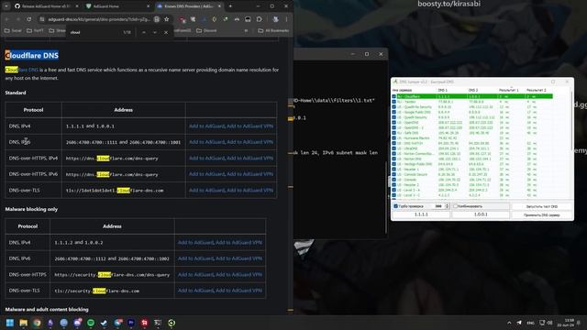Screen dimensions: 587x330
Task: Open Steam from the taskbar
Action: pyautogui.click(x=104, y=323)
